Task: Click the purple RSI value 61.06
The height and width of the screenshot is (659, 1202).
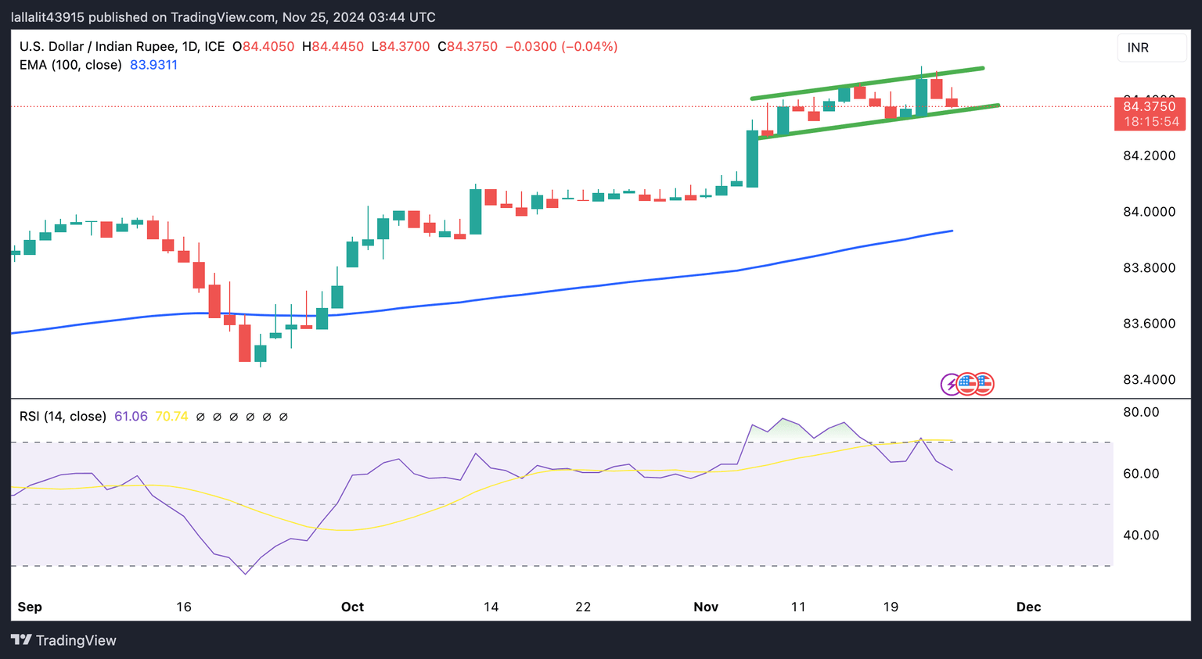Action: coord(131,417)
